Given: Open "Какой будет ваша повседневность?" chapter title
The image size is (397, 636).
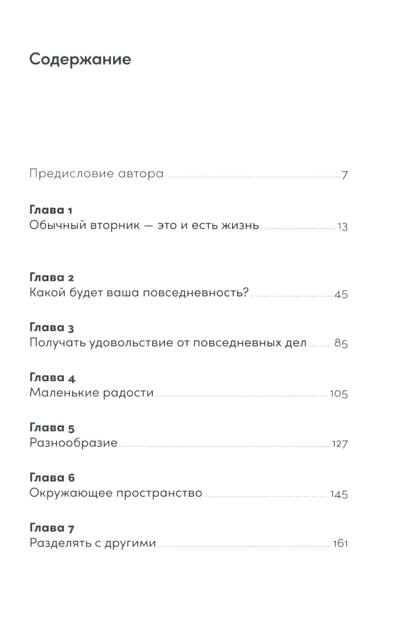Looking at the screenshot, I should [x=139, y=293].
